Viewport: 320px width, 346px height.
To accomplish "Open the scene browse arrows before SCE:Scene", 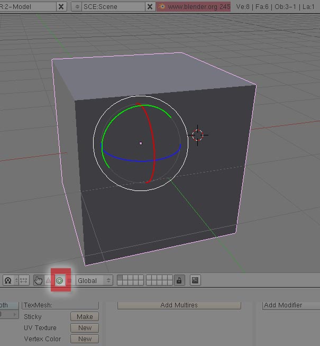I will [x=77, y=7].
